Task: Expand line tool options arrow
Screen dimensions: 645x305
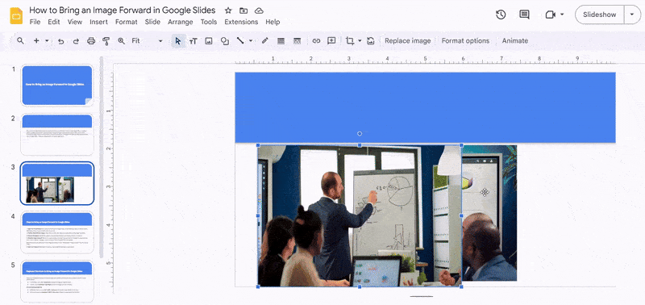Action: 251,41
